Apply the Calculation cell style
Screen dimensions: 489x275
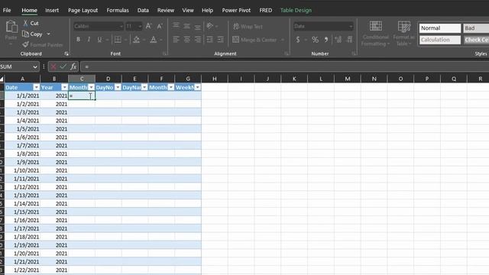click(440, 40)
